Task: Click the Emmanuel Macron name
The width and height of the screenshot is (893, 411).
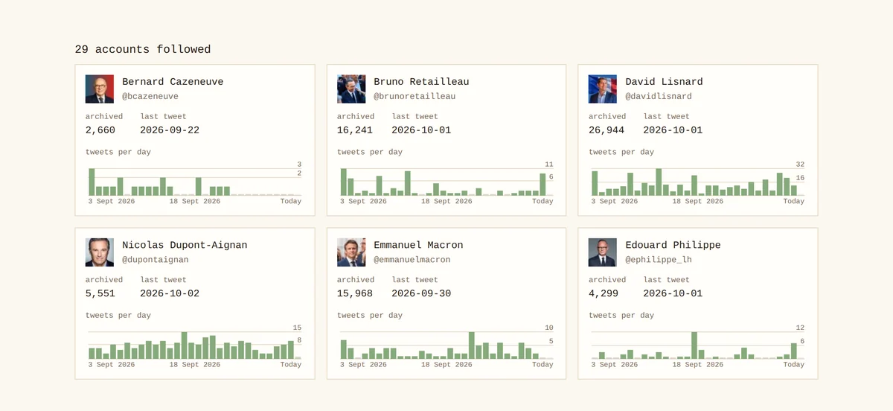Action: [418, 245]
